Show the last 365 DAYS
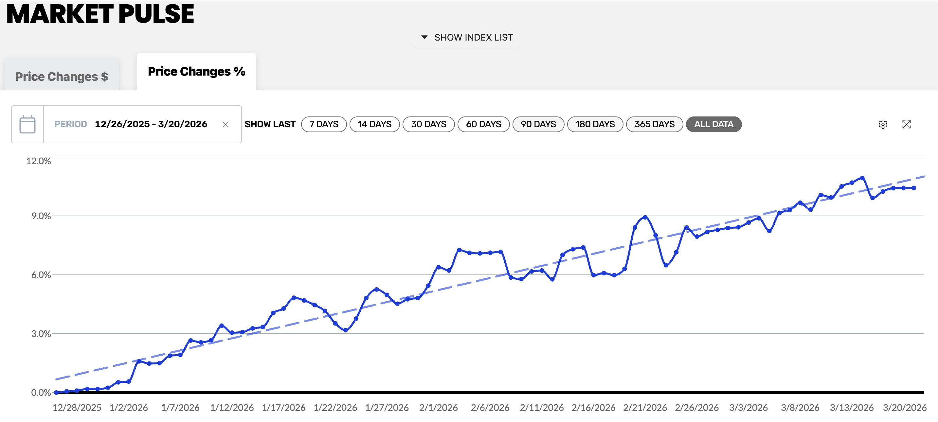Screen dimensions: 938x422 654,124
